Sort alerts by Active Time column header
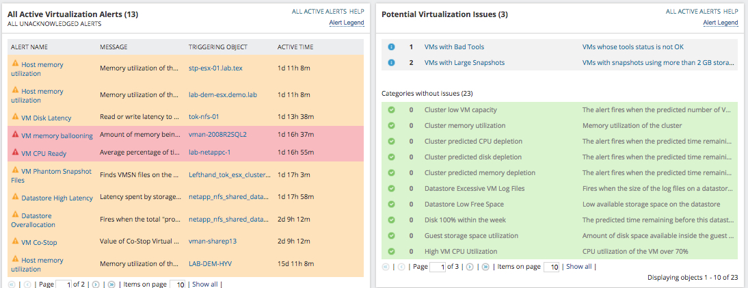The height and width of the screenshot is (288, 748). (x=295, y=47)
